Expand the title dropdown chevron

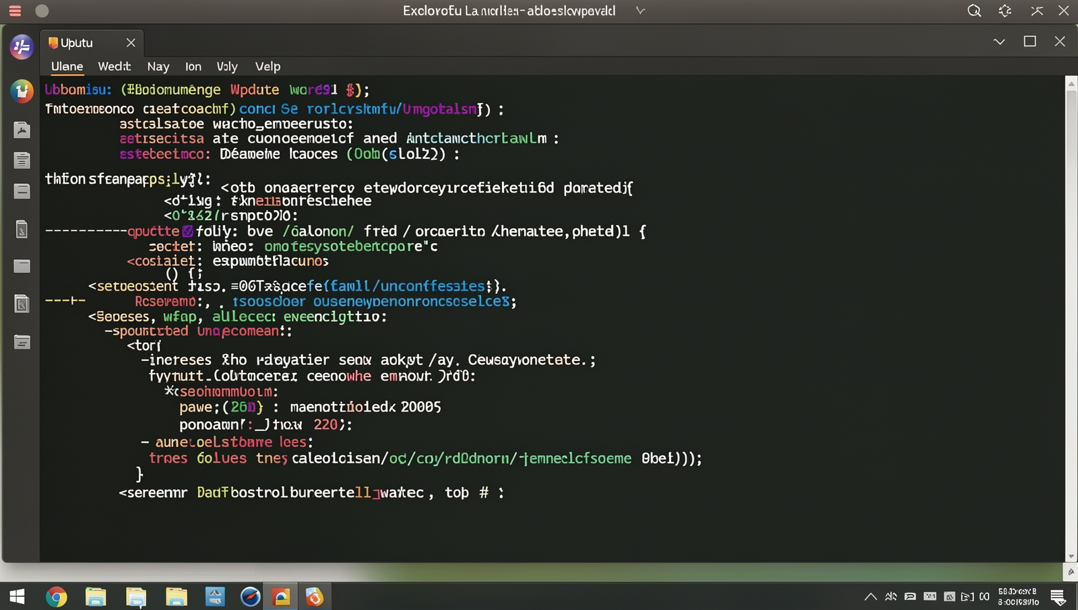click(x=640, y=11)
